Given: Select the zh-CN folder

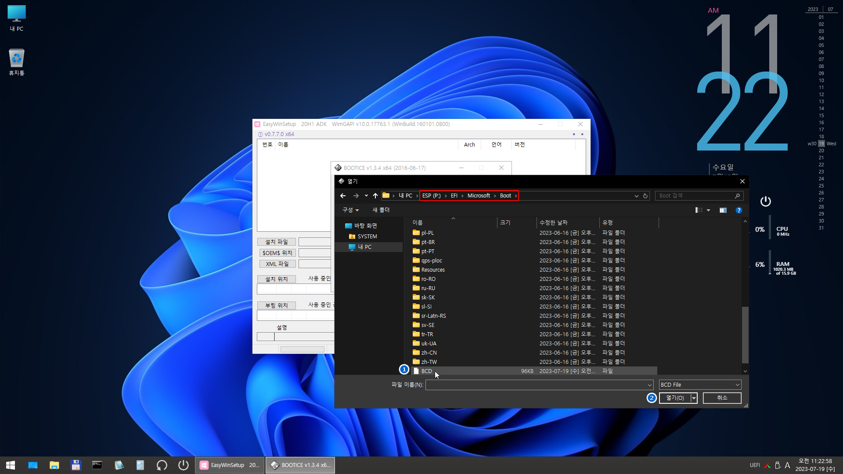Looking at the screenshot, I should coord(533,353).
